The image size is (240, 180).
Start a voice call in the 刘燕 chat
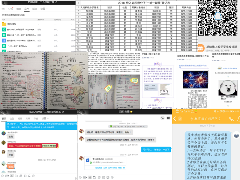[162, 118]
